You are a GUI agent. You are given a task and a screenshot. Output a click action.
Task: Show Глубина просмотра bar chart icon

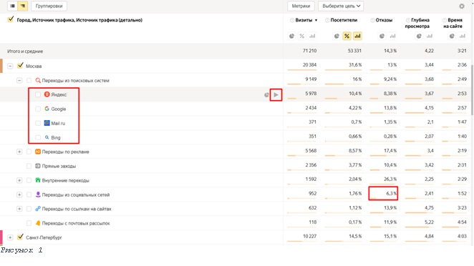pyautogui.click(x=430, y=36)
